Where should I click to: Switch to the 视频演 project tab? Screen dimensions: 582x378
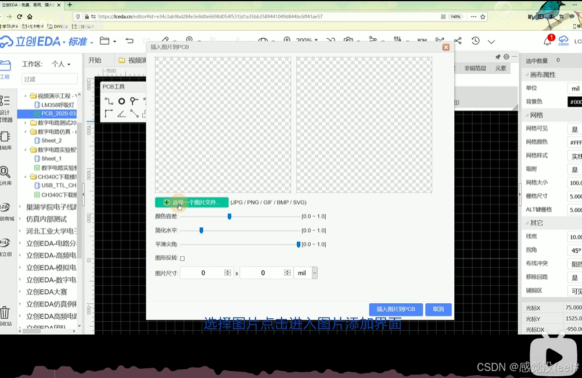[132, 60]
